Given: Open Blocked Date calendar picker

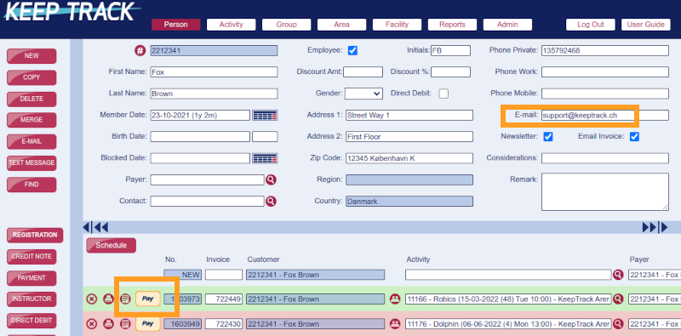Looking at the screenshot, I should [265, 158].
